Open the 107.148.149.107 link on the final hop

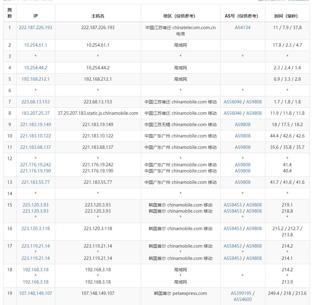pos(35,293)
